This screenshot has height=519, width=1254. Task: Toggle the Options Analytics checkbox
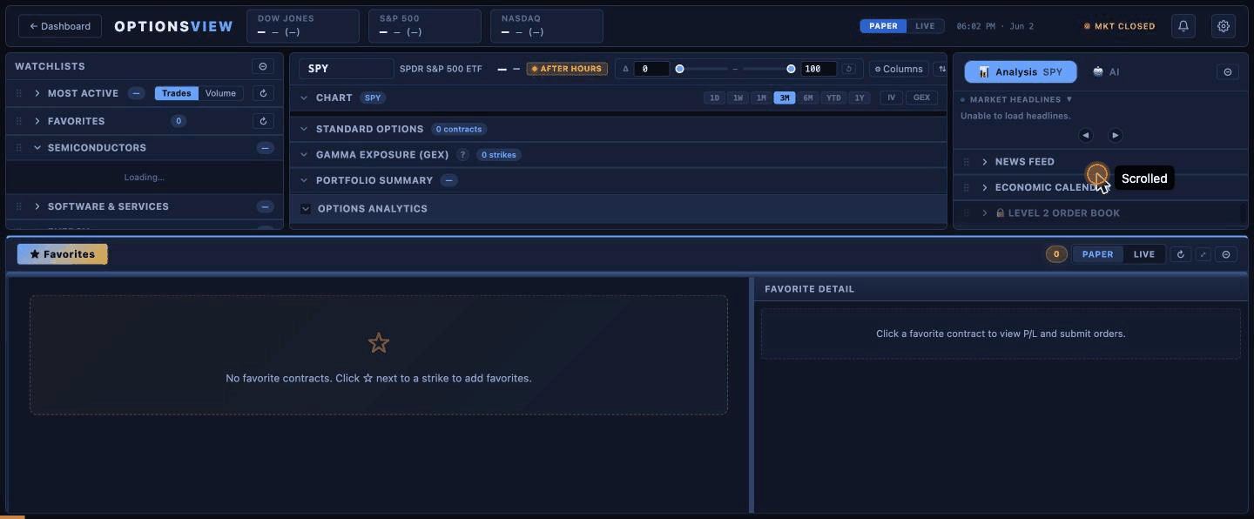click(x=306, y=209)
